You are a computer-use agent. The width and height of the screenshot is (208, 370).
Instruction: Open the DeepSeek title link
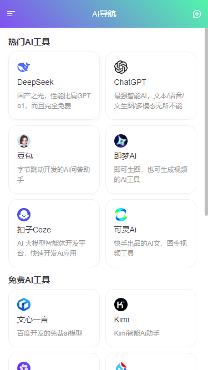[35, 82]
